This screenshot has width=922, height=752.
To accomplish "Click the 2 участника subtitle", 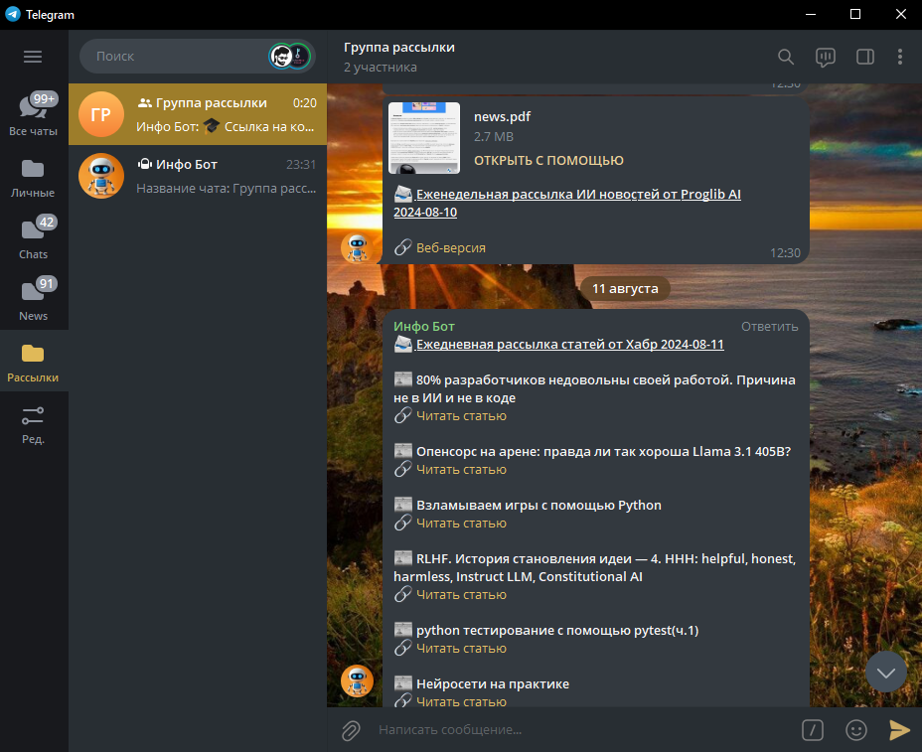I will tap(381, 68).
